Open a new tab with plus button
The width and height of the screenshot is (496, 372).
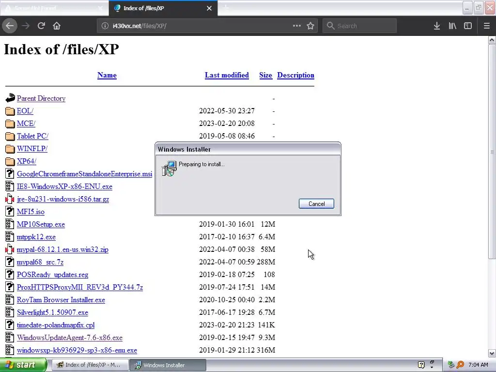click(x=226, y=8)
